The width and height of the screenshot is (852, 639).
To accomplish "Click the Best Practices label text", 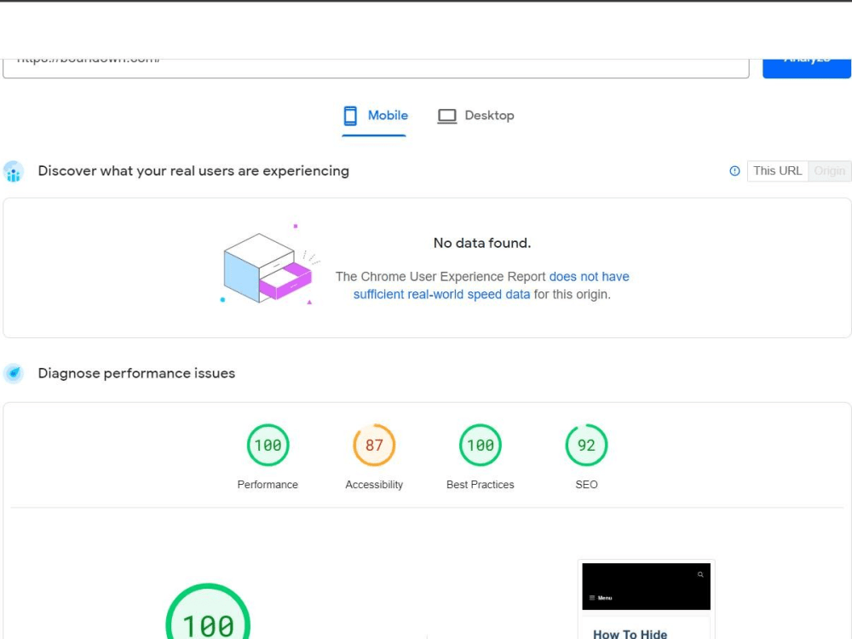I will (481, 484).
